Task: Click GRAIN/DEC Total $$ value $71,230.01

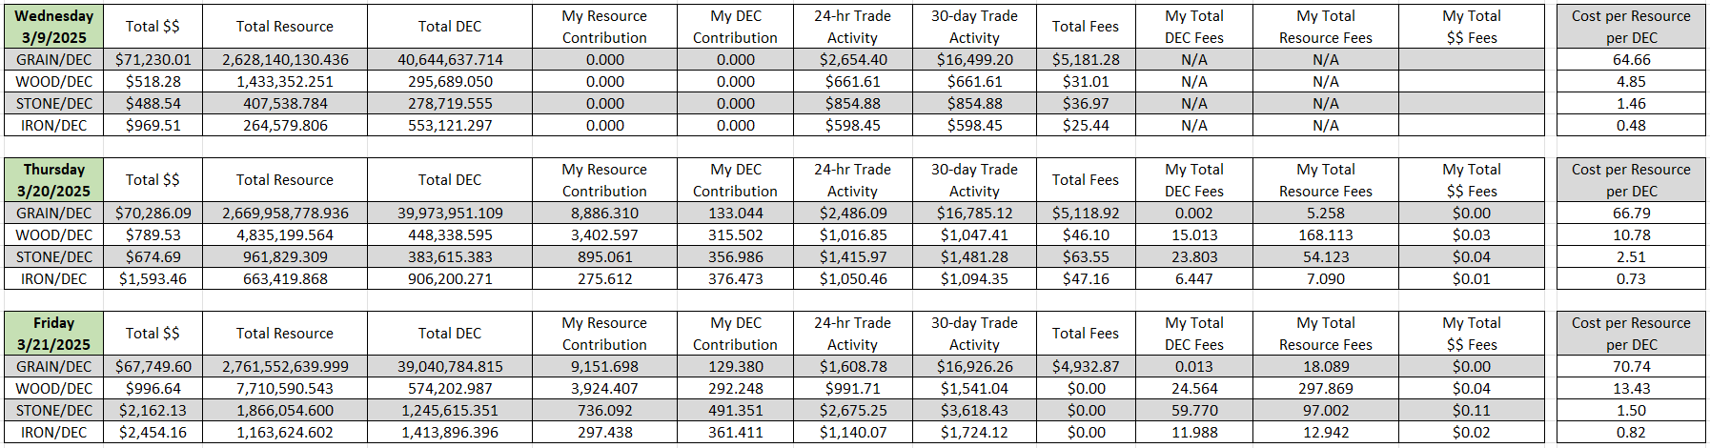Action: [x=153, y=59]
